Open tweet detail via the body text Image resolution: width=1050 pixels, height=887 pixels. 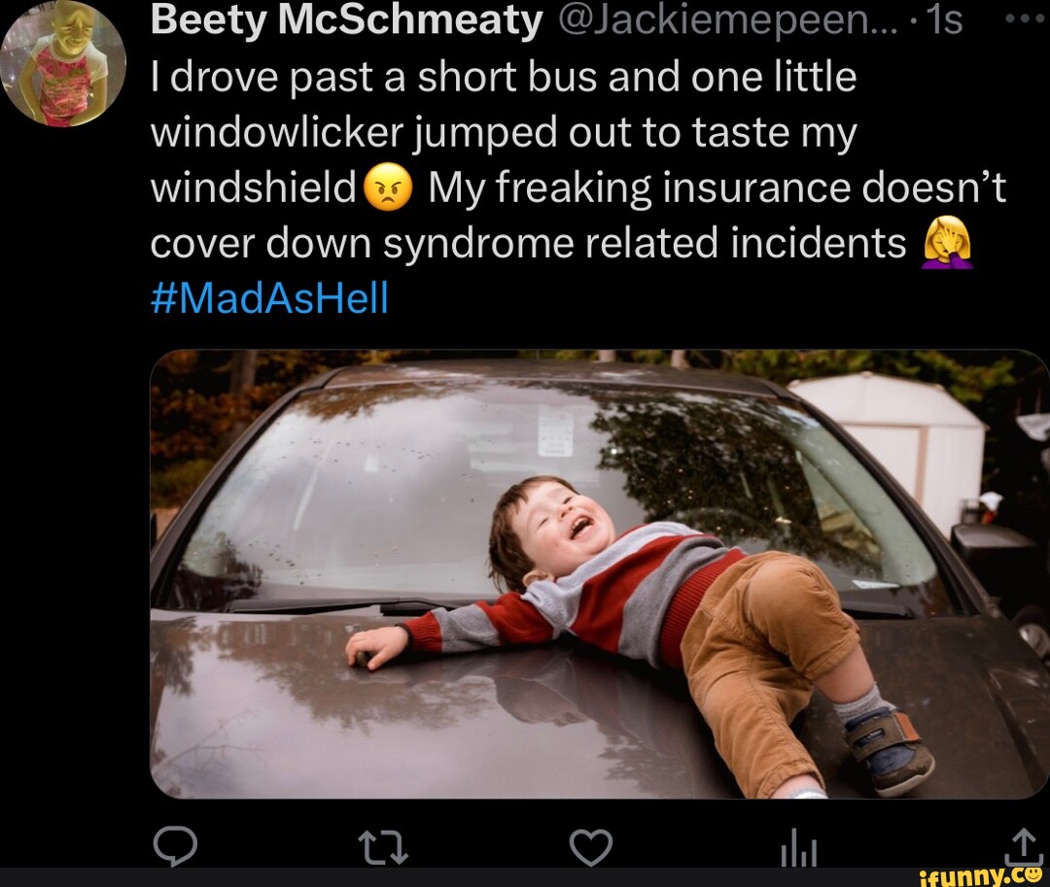point(577,160)
